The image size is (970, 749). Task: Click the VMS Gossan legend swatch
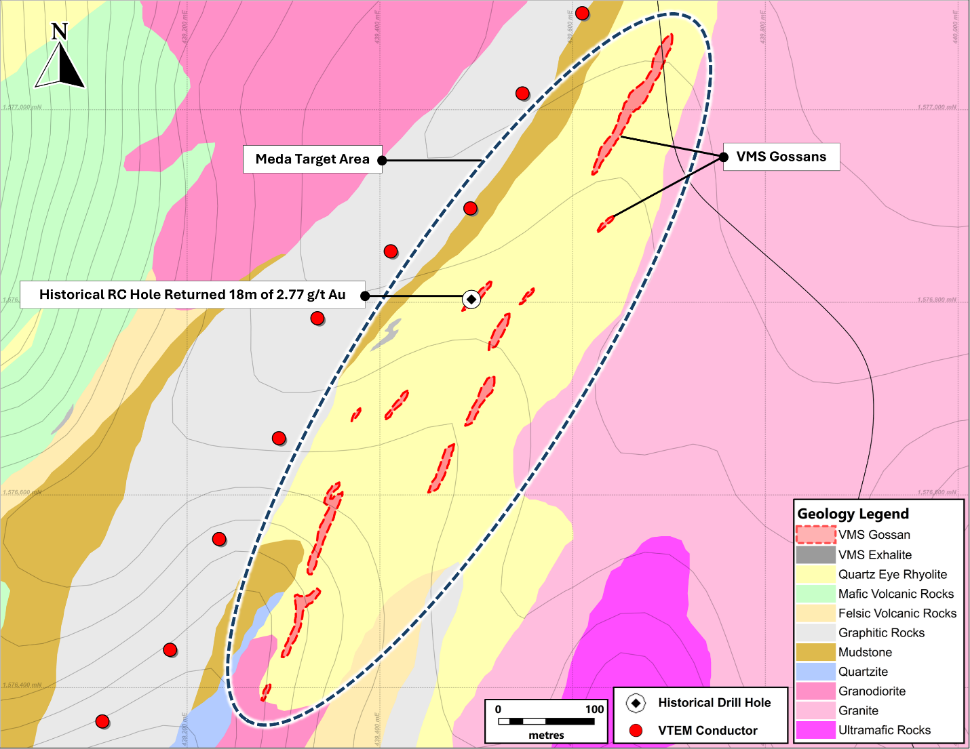816,535
